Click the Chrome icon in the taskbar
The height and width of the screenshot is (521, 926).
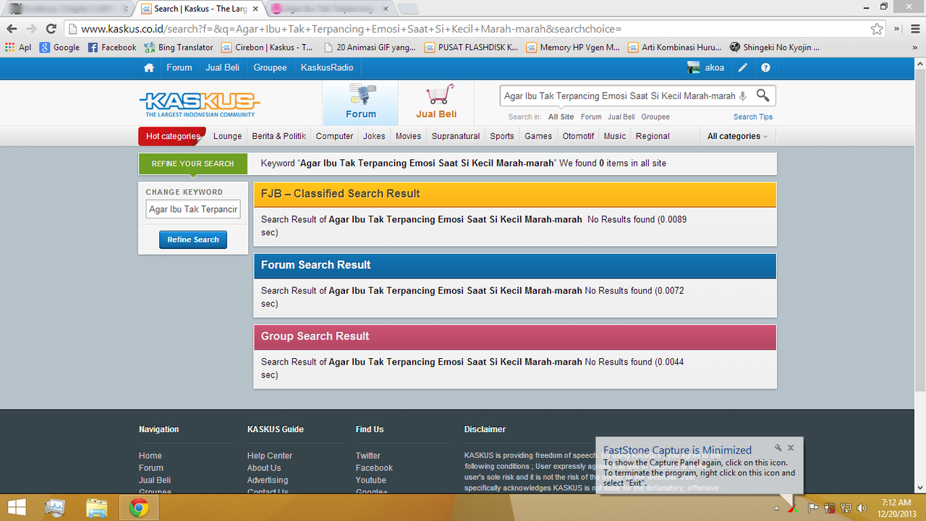coord(139,508)
